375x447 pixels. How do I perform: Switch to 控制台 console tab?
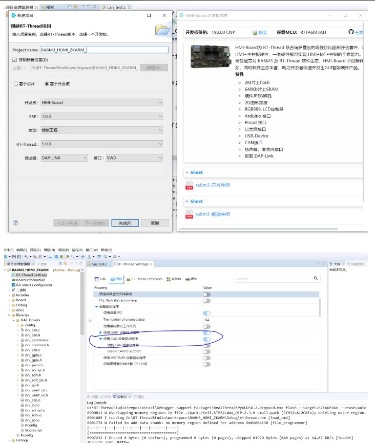(122, 396)
